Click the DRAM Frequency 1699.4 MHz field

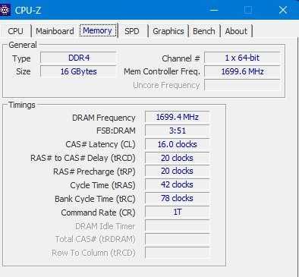click(178, 117)
